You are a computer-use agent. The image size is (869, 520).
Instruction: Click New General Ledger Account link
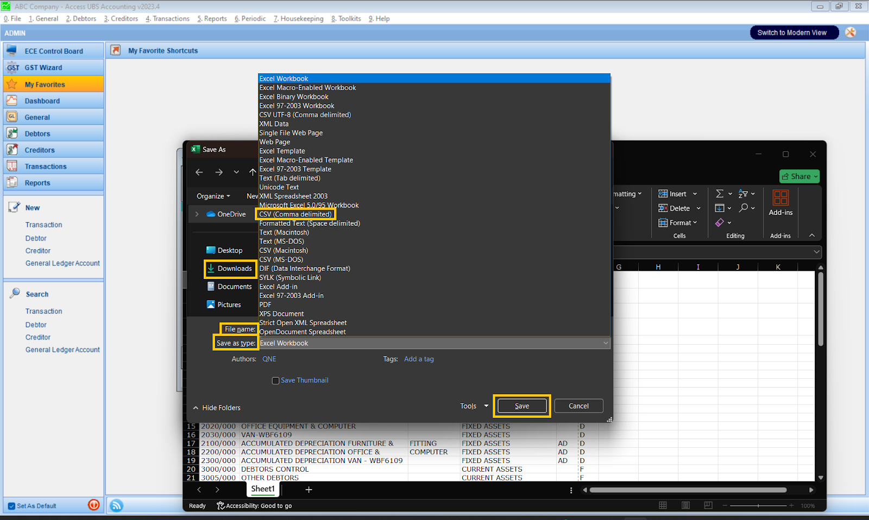[62, 263]
